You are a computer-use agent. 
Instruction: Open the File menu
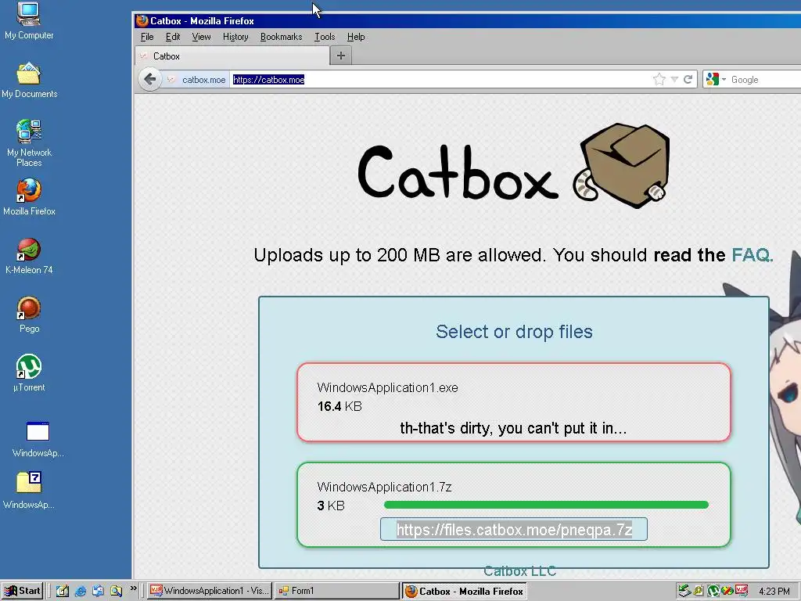coord(147,37)
